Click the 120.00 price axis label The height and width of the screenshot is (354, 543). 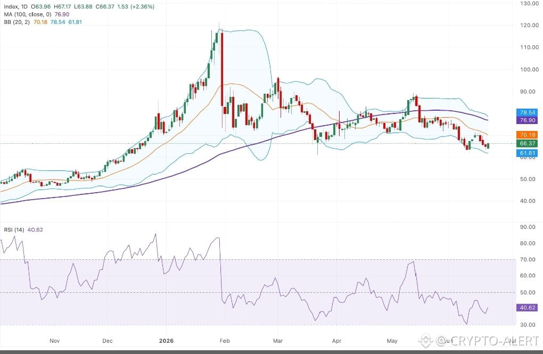[529, 26]
